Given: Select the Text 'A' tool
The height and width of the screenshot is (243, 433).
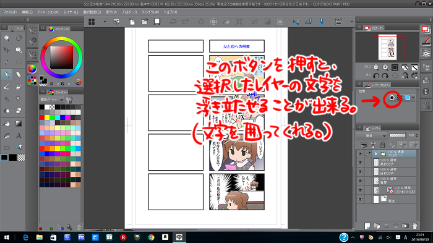Looking at the screenshot, I should coord(19,135).
